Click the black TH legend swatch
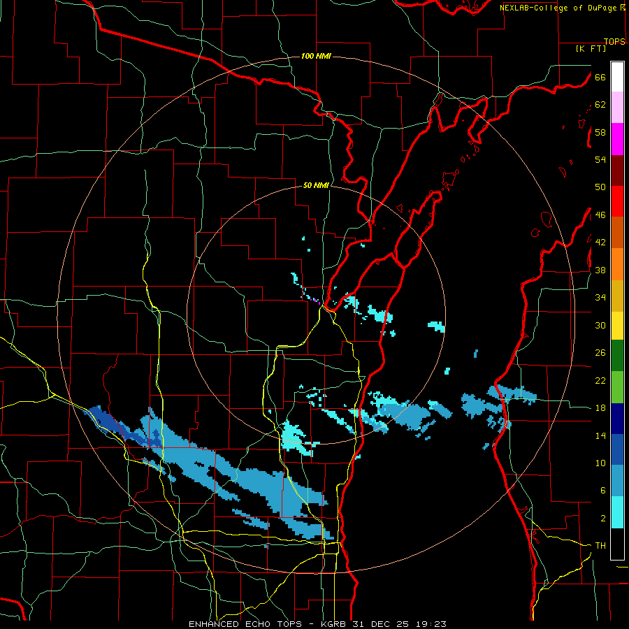The image size is (629, 629). 617,544
